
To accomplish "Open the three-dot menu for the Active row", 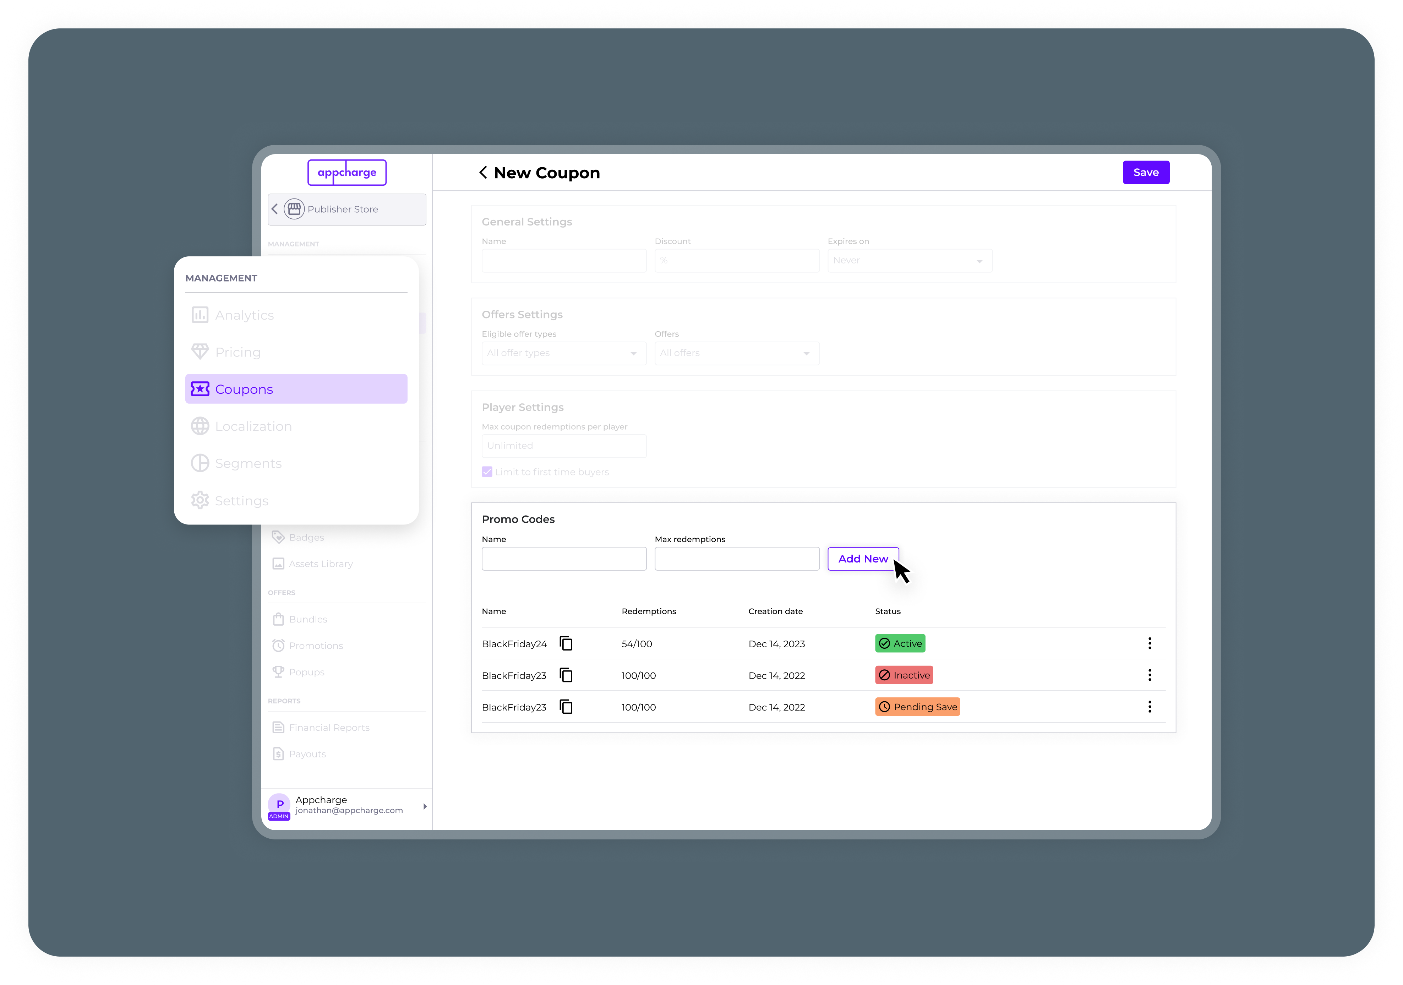I will (x=1150, y=643).
